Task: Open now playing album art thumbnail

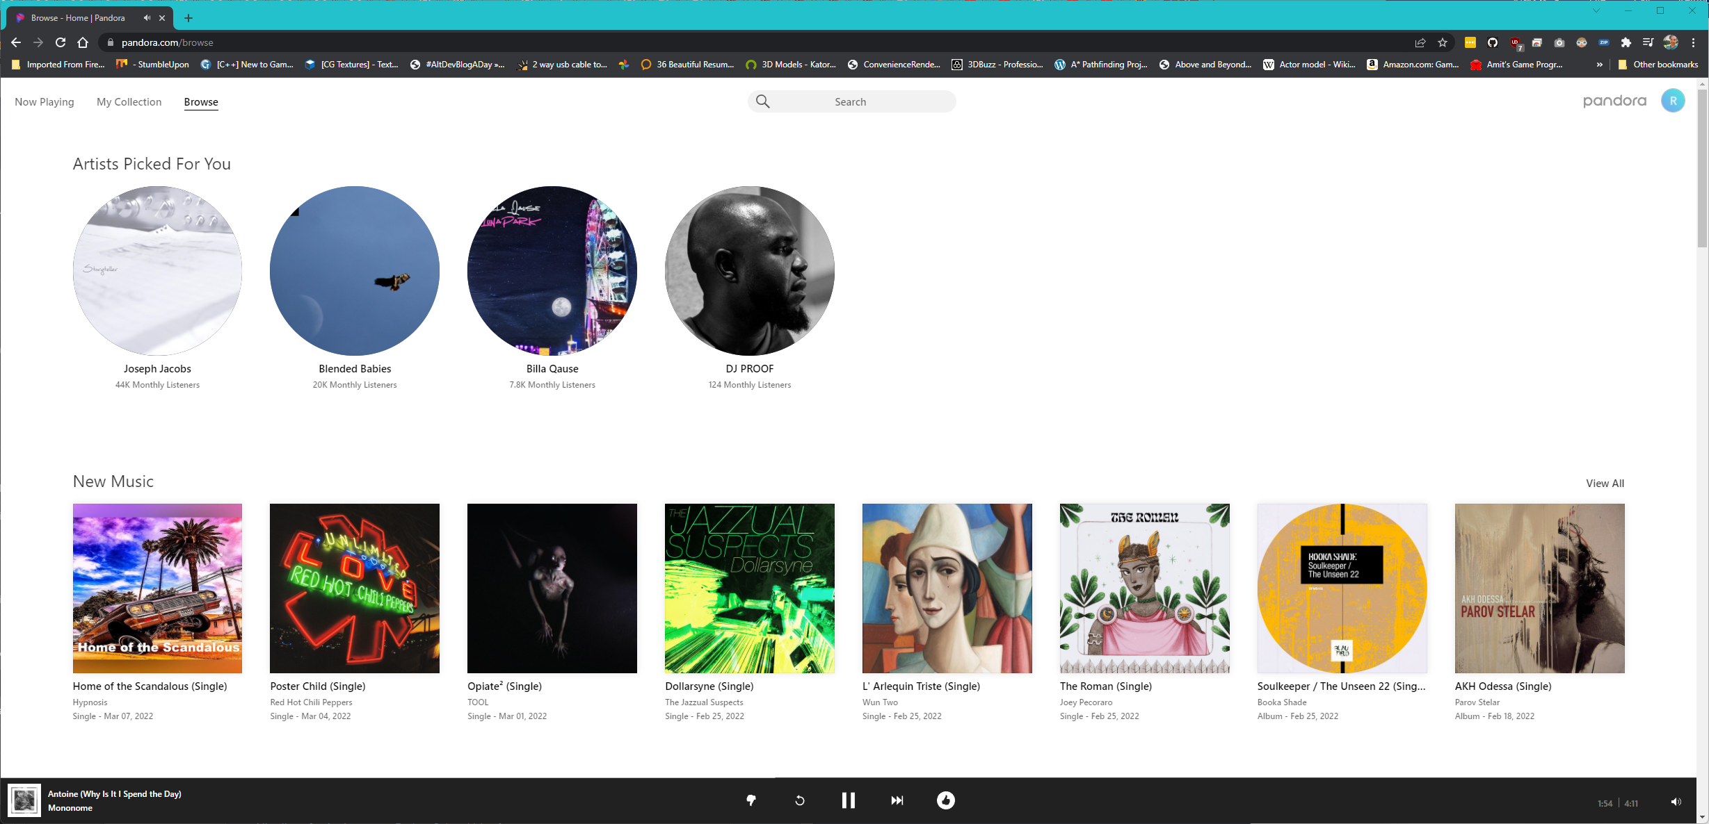Action: [24, 800]
